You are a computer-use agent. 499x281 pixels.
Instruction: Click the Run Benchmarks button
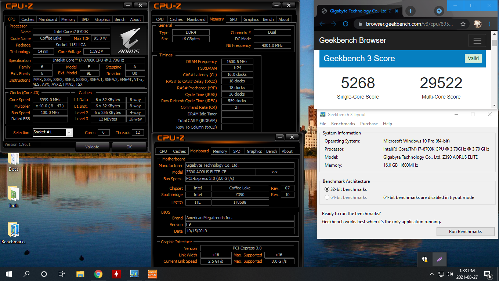pyautogui.click(x=465, y=232)
